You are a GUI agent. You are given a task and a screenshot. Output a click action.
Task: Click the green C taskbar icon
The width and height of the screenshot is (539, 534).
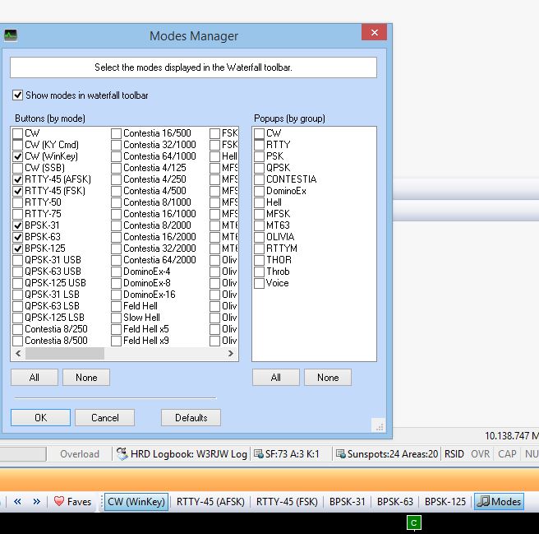point(414,523)
